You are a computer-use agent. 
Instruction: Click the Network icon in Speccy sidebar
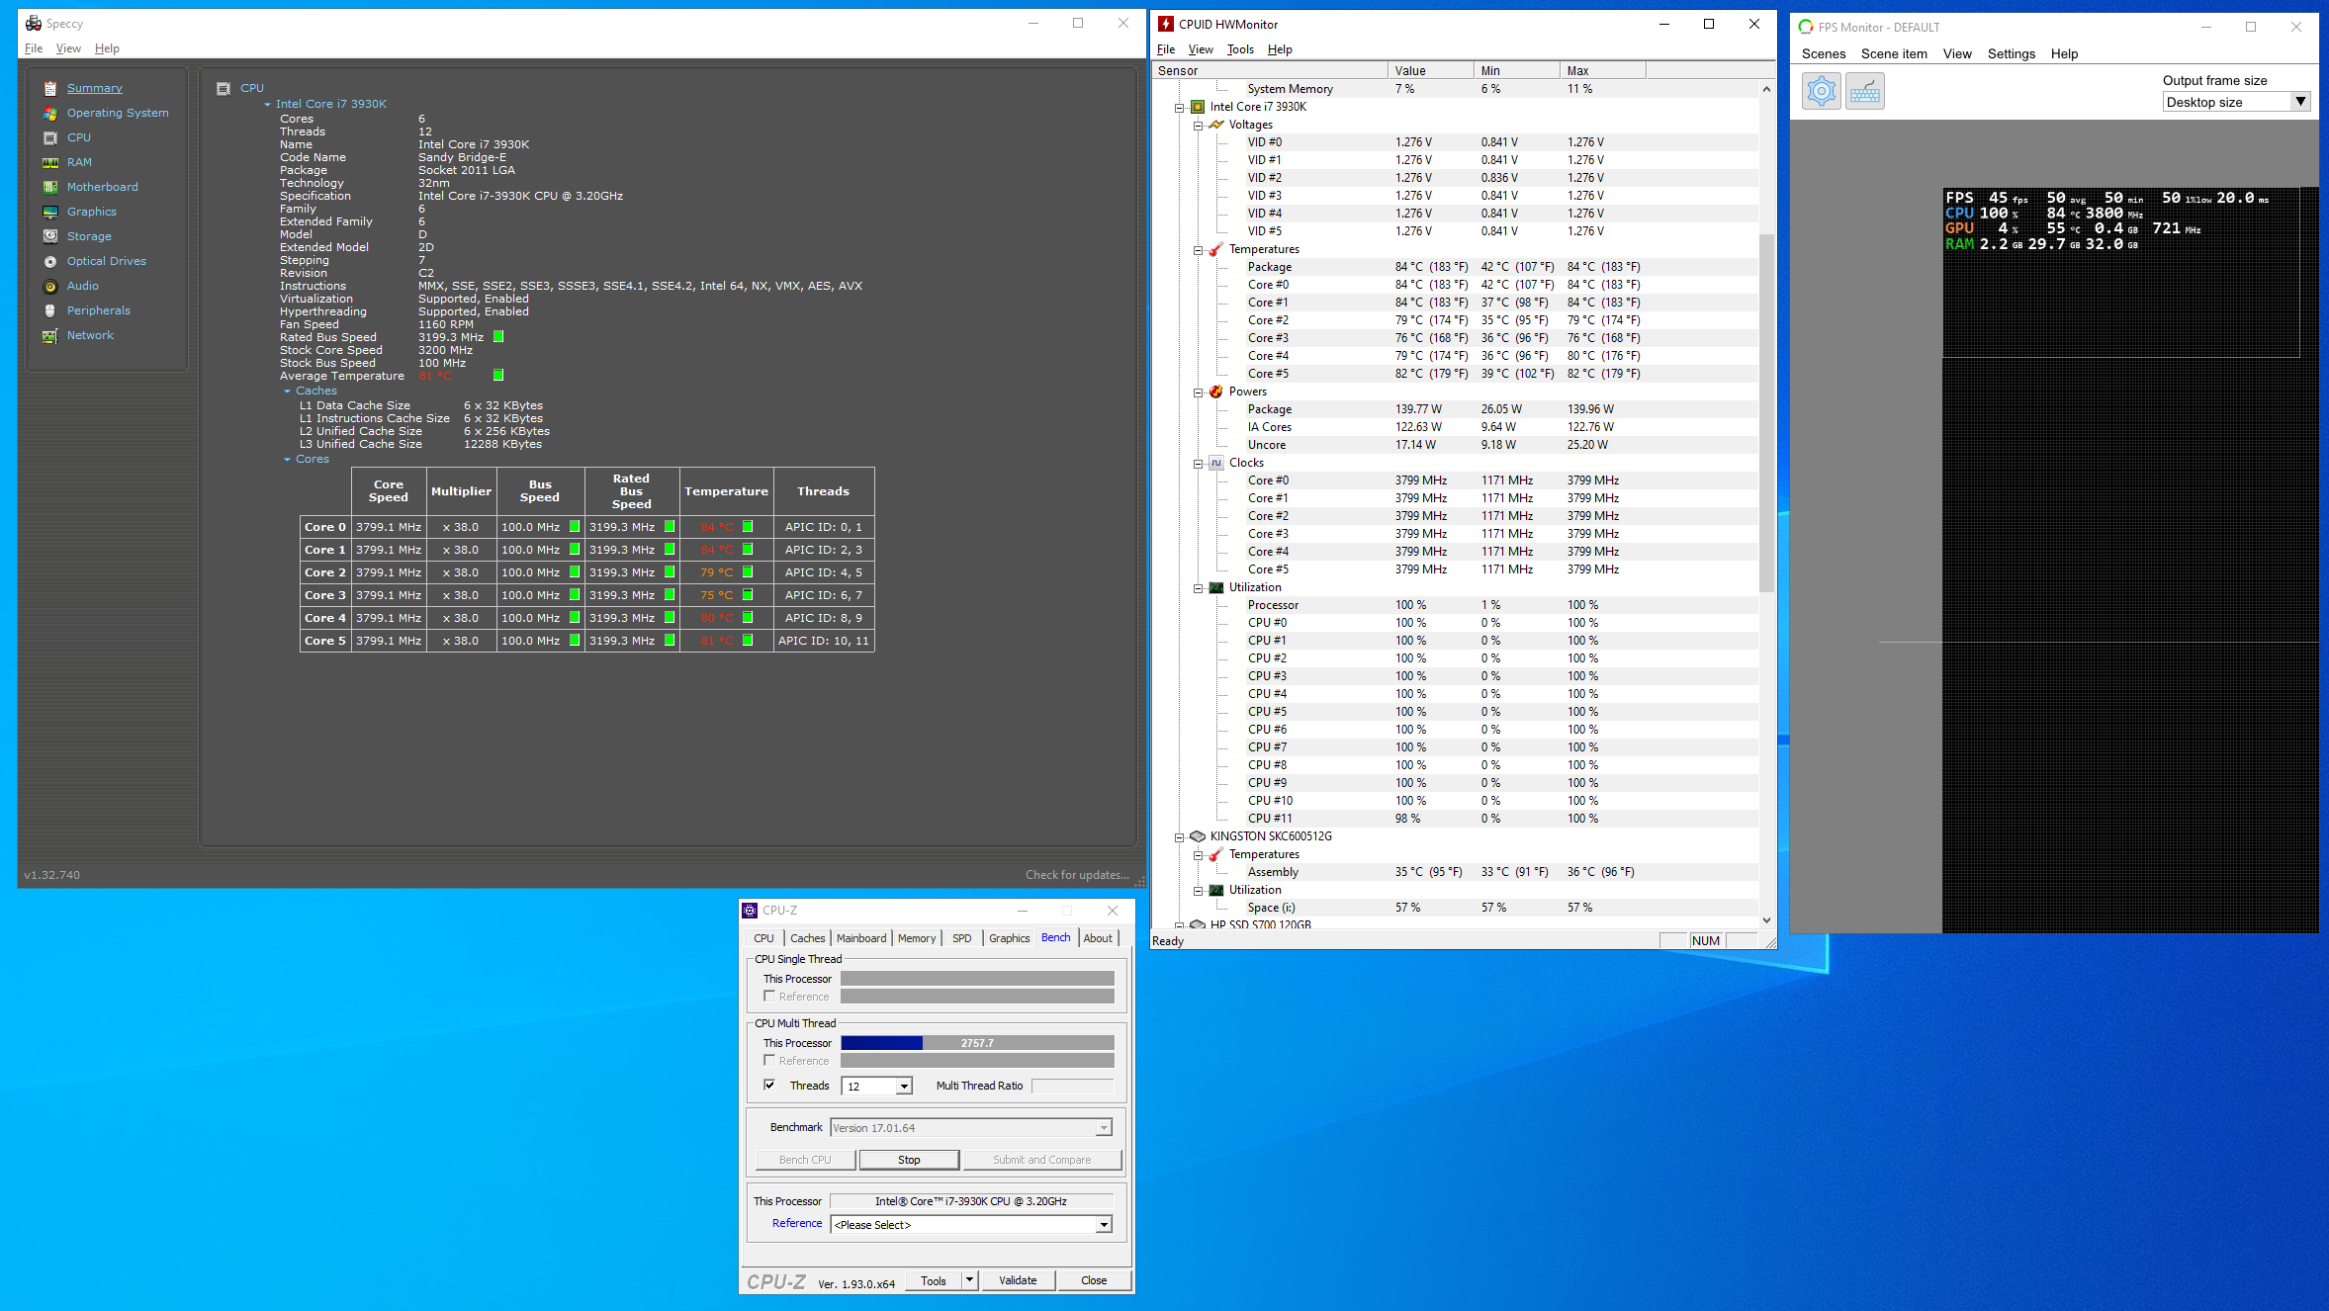point(50,335)
